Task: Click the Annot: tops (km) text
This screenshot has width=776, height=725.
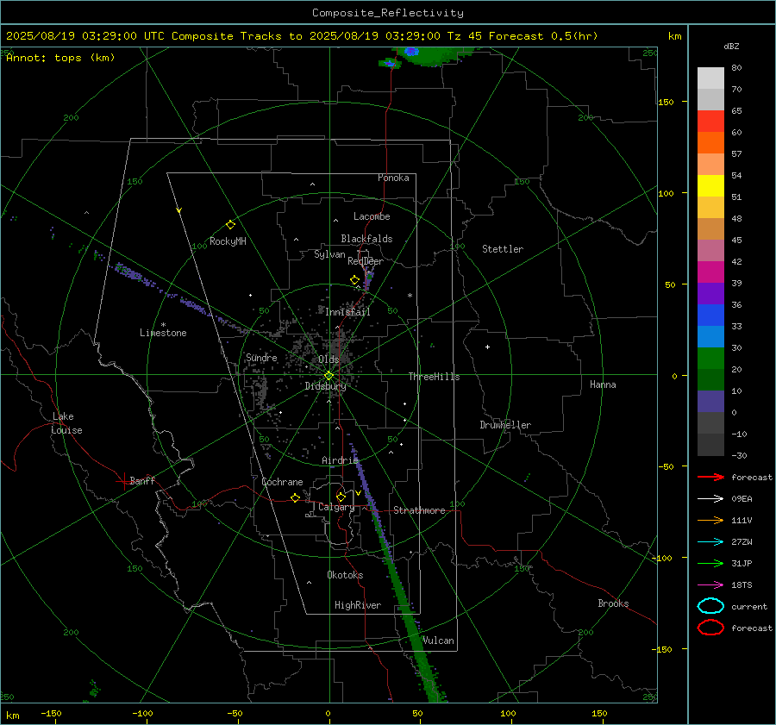Action: point(60,58)
